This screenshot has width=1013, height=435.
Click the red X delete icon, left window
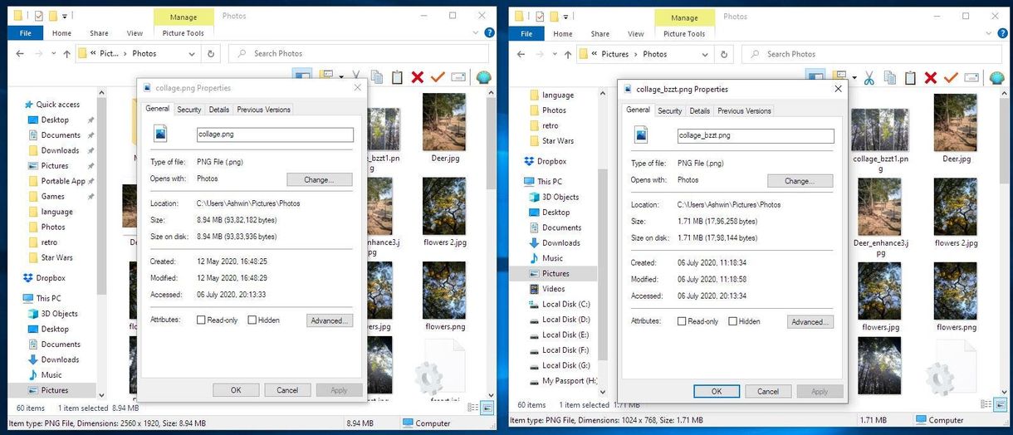pyautogui.click(x=418, y=77)
